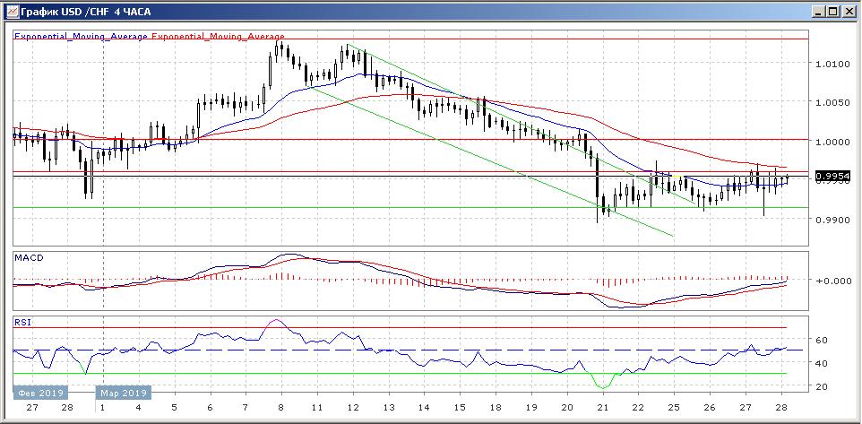This screenshot has height=424, width=862.
Task: Click the 1.0000 price axis label
Action: (832, 142)
